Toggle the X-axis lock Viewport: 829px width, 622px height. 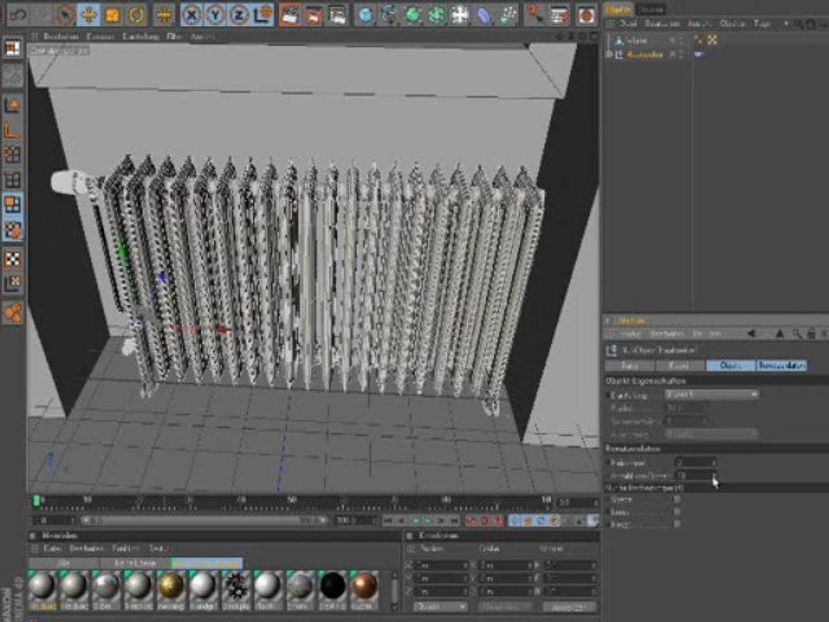click(x=192, y=15)
